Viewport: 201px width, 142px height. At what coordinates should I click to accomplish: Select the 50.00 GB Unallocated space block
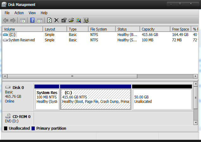coord(162,97)
